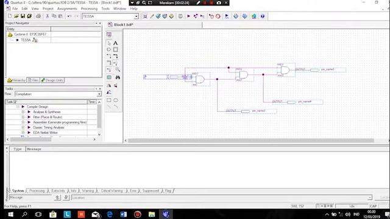This screenshot has height=219, width=390.
Task: Collapse the Compile Design task tree
Action: (18, 107)
